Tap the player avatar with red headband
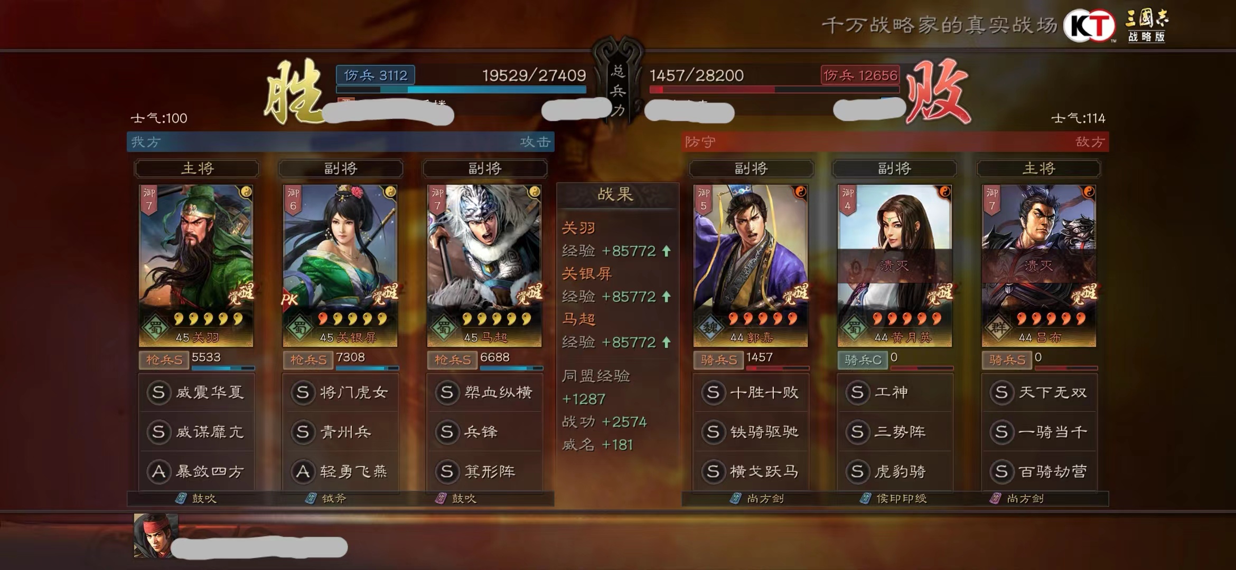 156,536
